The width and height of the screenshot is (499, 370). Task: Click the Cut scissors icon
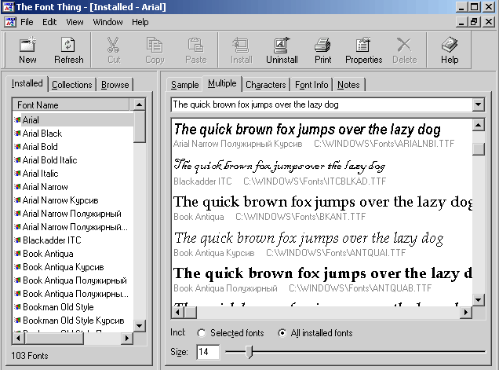(113, 45)
